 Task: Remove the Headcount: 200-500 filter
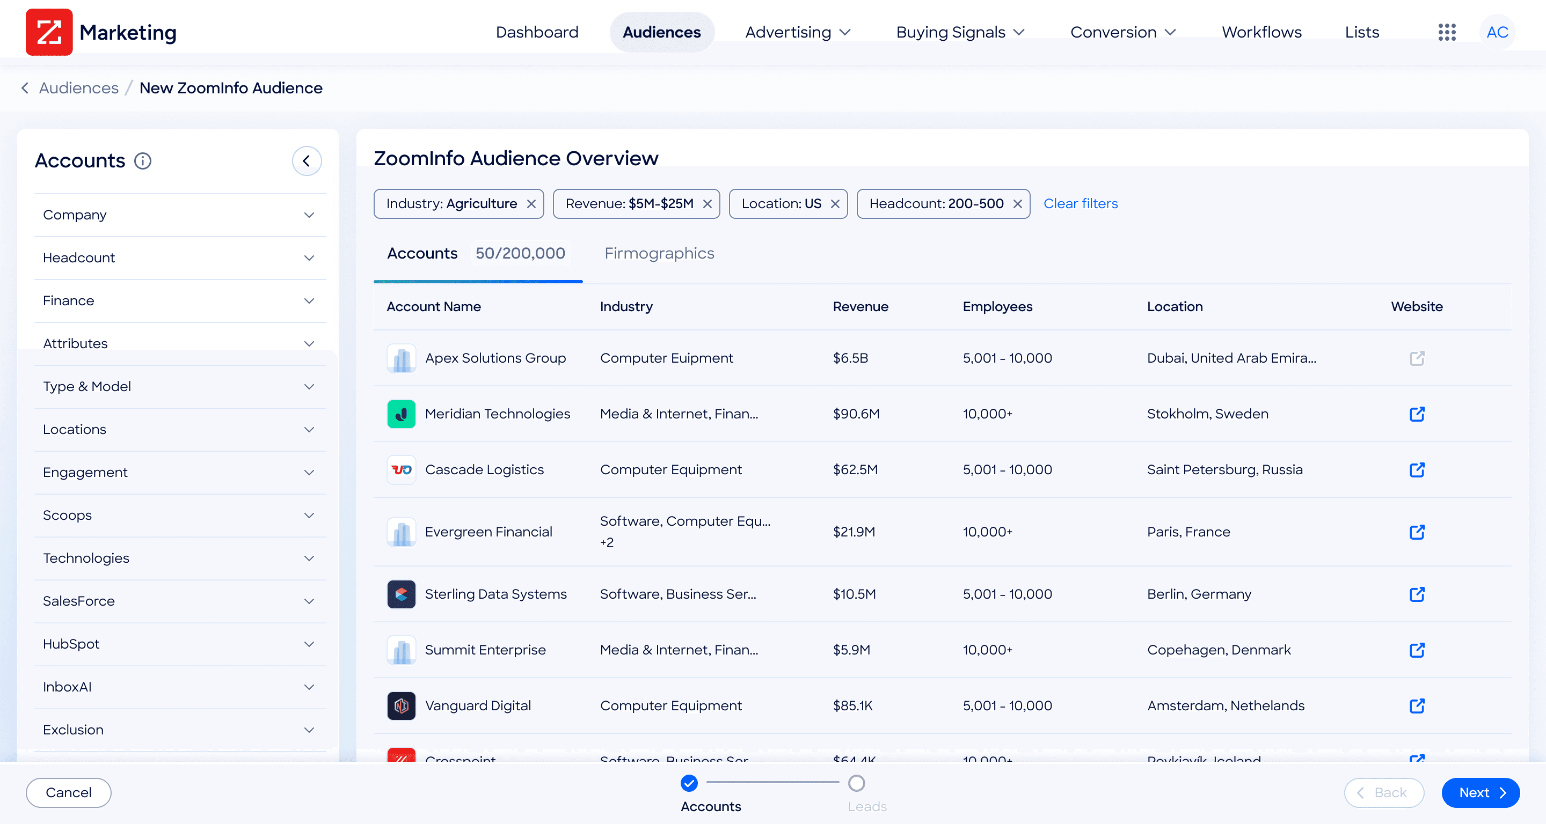tap(1017, 204)
